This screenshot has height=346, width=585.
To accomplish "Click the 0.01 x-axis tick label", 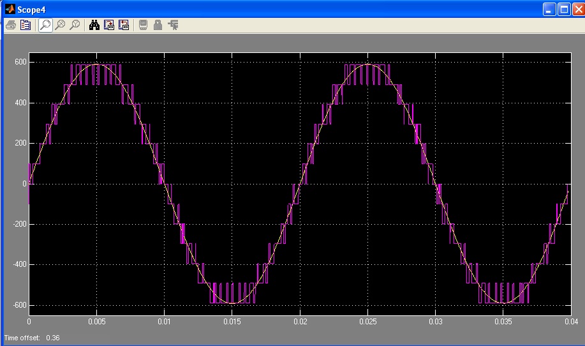I will tap(164, 321).
